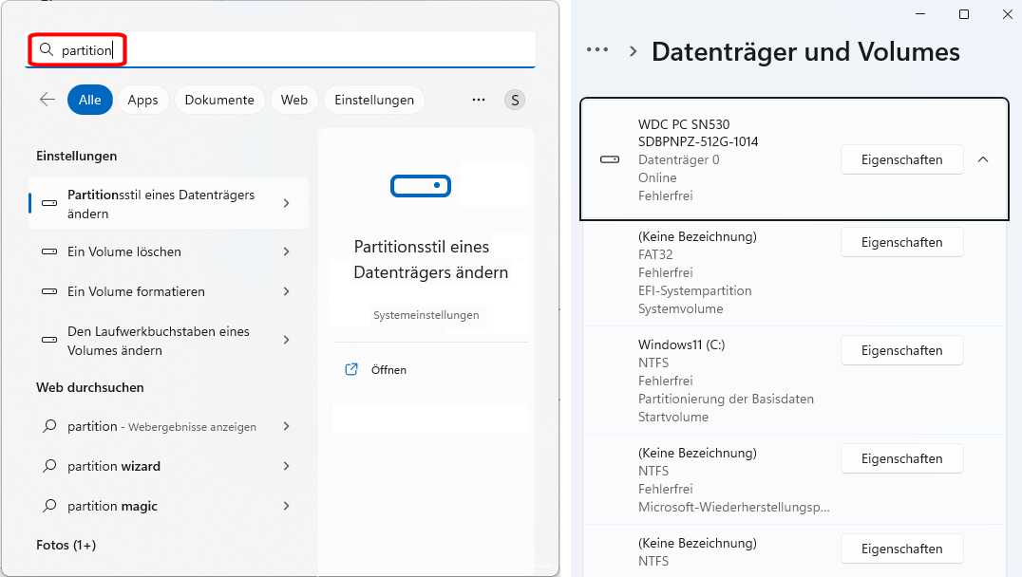This screenshot has height=577, width=1022.
Task: Click the launch icon next to Öffnen
Action: (352, 369)
